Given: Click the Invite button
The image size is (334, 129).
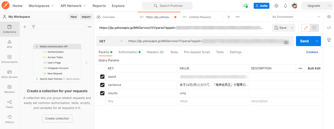Looking at the screenshot, I should tap(261, 6).
